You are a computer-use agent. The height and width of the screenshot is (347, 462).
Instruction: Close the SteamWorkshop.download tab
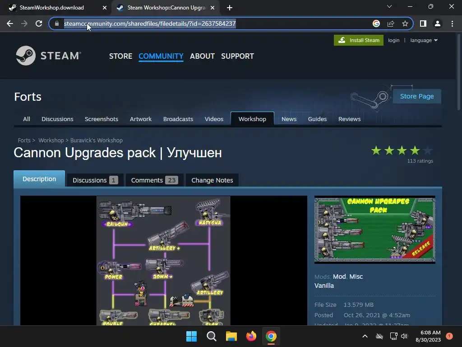coord(105,8)
